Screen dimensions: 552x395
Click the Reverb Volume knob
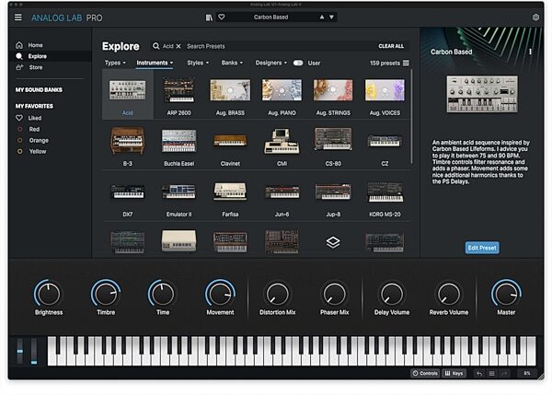449,294
